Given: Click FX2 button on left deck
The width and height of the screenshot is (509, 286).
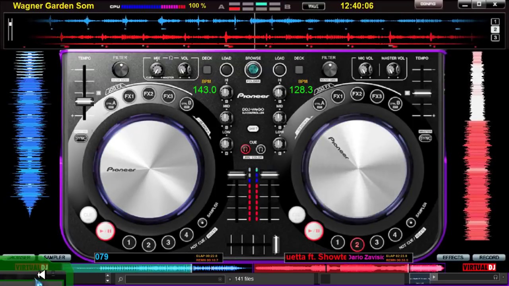Looking at the screenshot, I should click(148, 94).
